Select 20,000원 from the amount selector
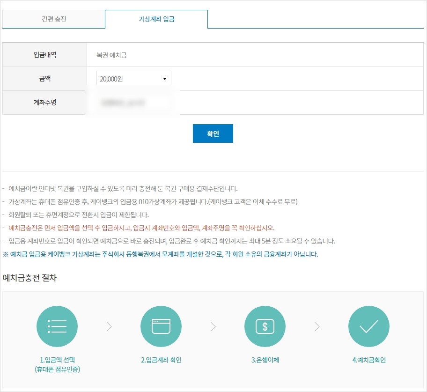Viewport: 427px width, 392px height. [133, 78]
